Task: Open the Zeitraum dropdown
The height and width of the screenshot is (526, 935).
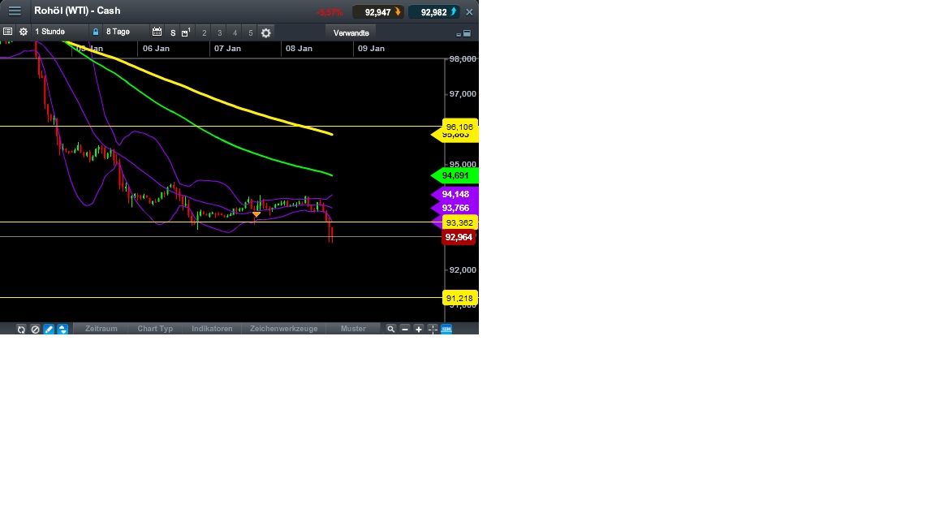Action: pyautogui.click(x=100, y=329)
